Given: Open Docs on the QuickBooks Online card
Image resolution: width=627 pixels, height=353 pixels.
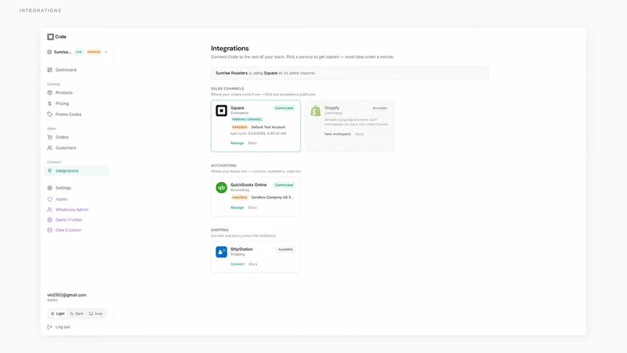Looking at the screenshot, I should 252,207.
